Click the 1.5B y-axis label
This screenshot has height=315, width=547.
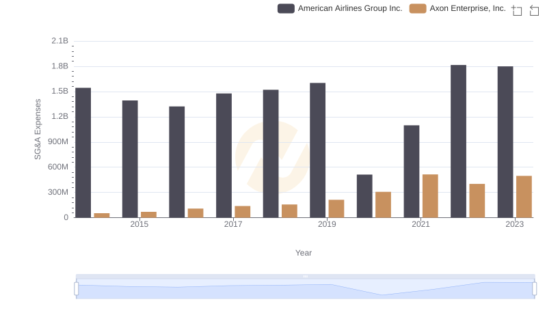(60, 91)
